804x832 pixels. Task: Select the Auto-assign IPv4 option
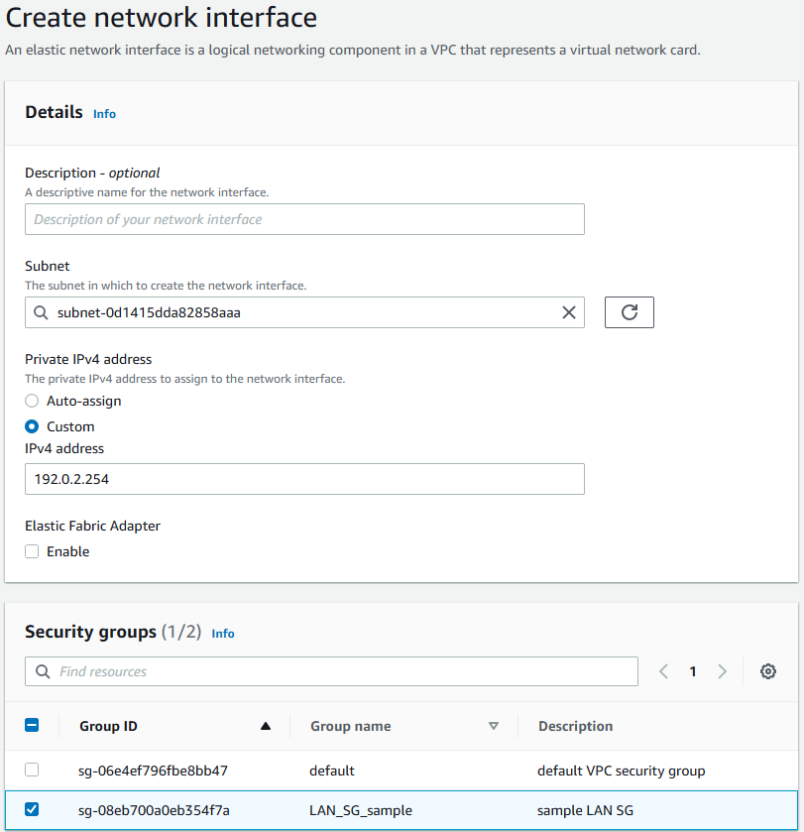pyautogui.click(x=31, y=401)
